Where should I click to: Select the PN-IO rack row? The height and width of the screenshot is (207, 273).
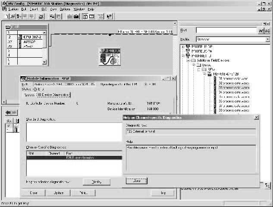tap(25, 46)
